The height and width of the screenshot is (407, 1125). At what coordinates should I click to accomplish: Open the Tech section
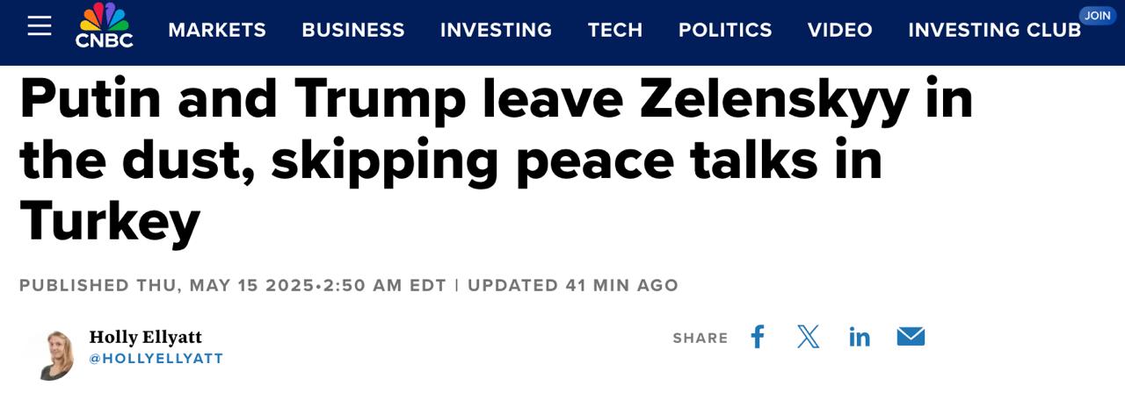[x=615, y=30]
